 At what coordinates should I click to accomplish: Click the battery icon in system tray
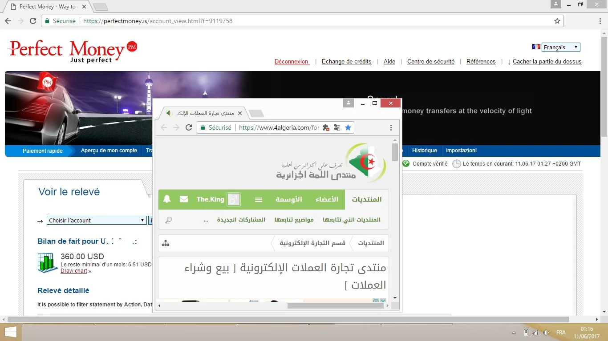526,333
